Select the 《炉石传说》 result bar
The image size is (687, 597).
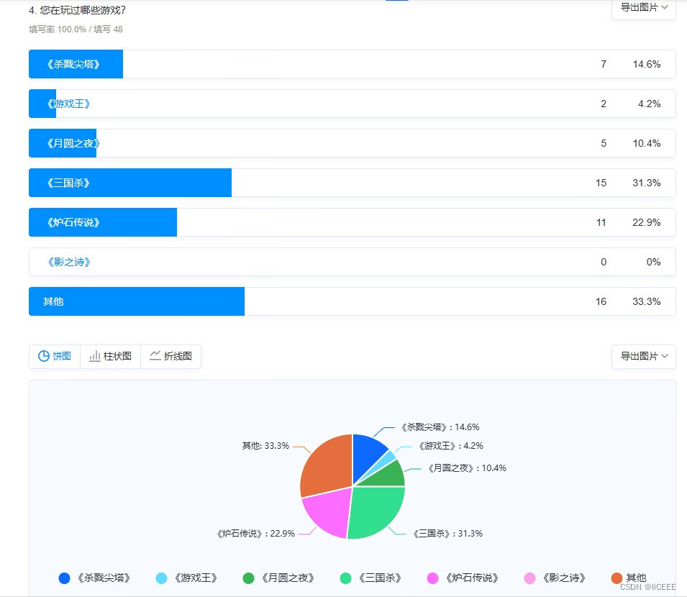tap(103, 222)
